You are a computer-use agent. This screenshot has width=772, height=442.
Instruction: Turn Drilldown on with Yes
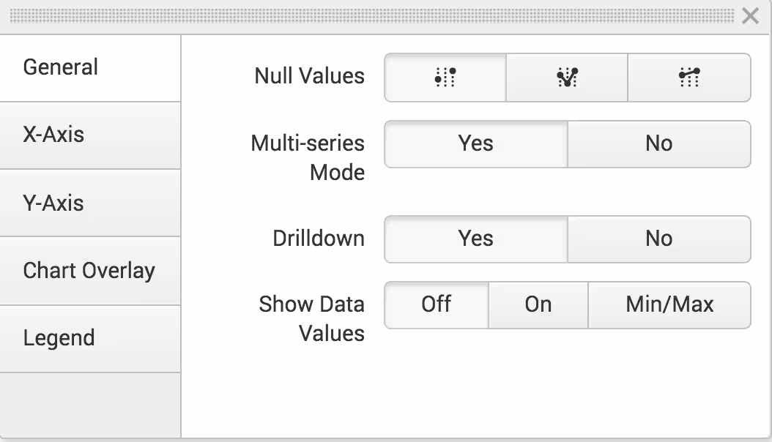point(475,239)
